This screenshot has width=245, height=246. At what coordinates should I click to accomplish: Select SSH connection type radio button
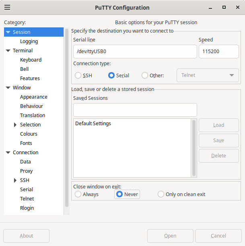point(78,75)
